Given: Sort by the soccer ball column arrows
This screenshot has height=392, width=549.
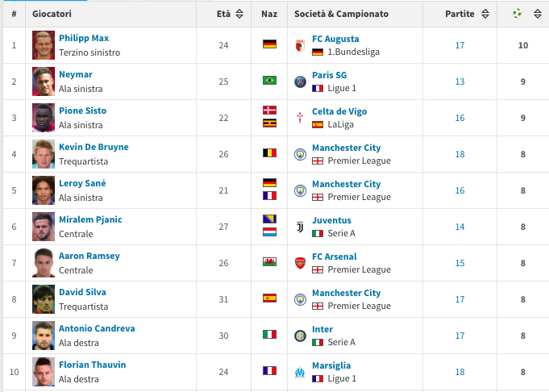Looking at the screenshot, I should 538,14.
